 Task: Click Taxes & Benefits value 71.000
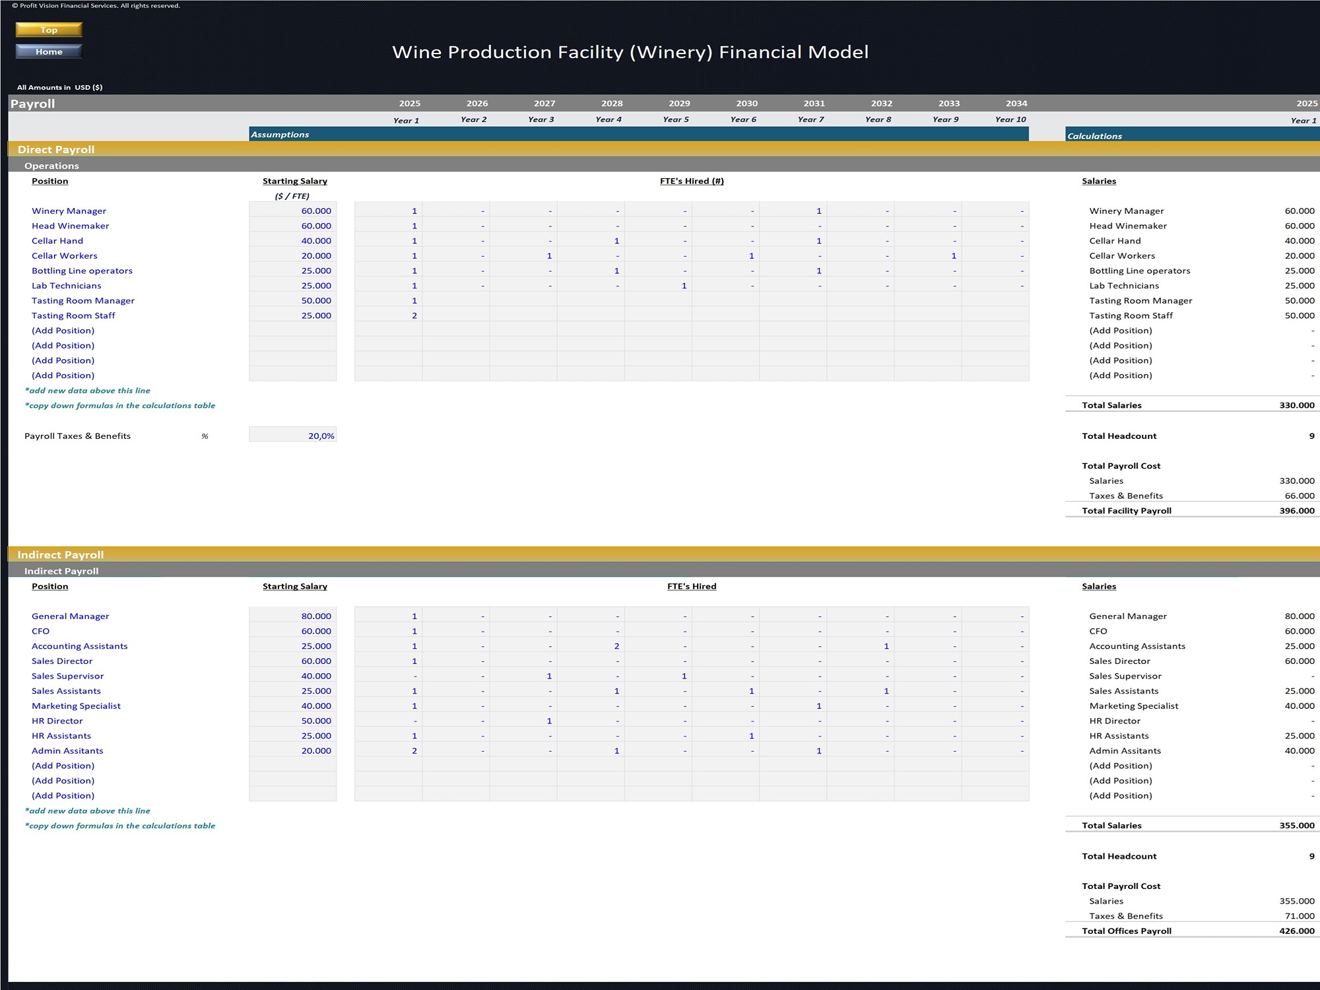[1300, 916]
